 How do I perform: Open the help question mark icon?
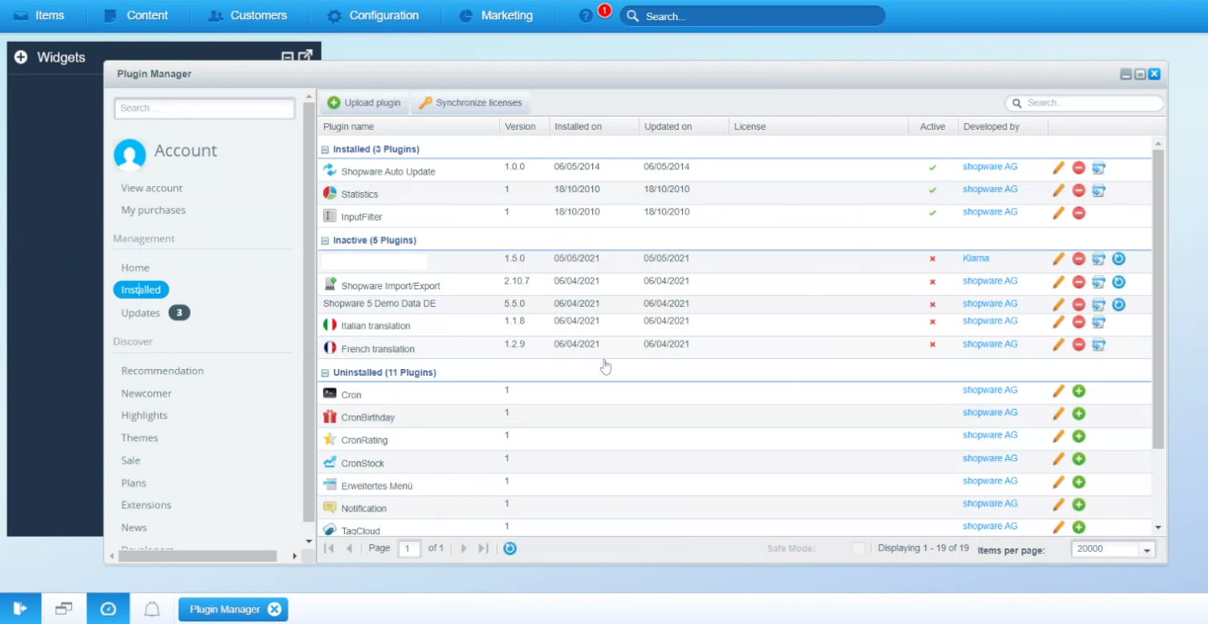(586, 16)
